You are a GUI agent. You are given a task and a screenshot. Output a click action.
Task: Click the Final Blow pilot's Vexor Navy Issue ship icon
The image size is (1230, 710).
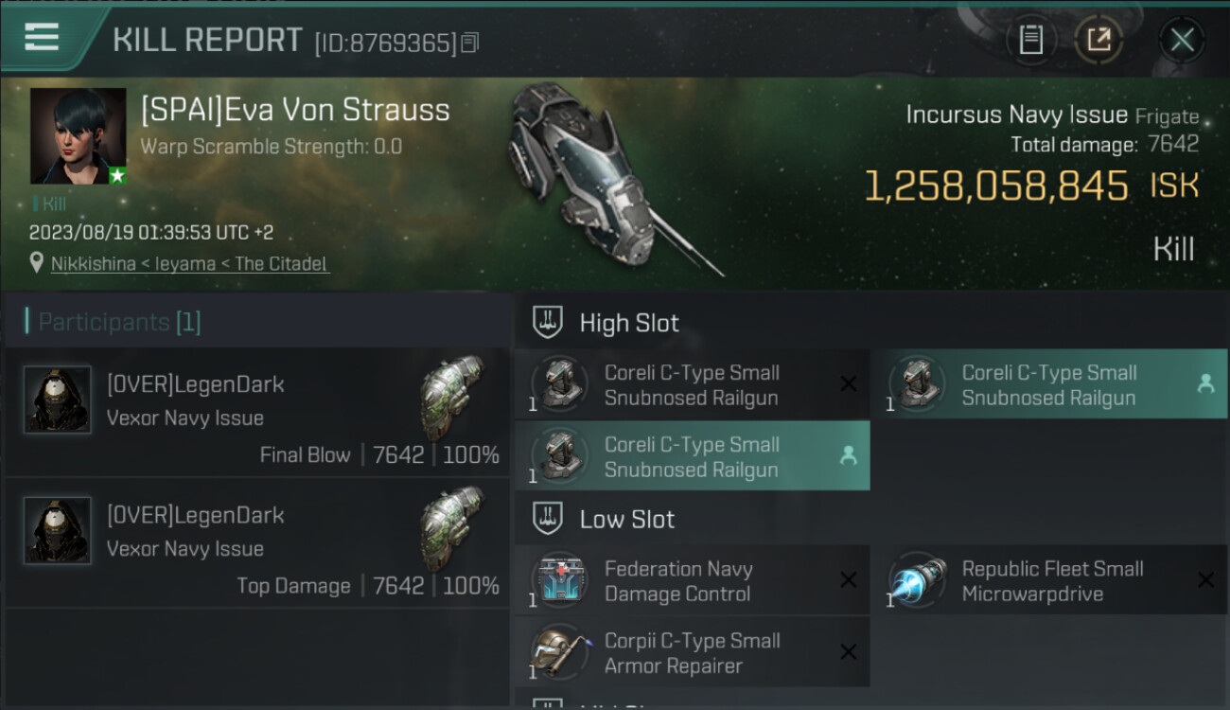(452, 397)
